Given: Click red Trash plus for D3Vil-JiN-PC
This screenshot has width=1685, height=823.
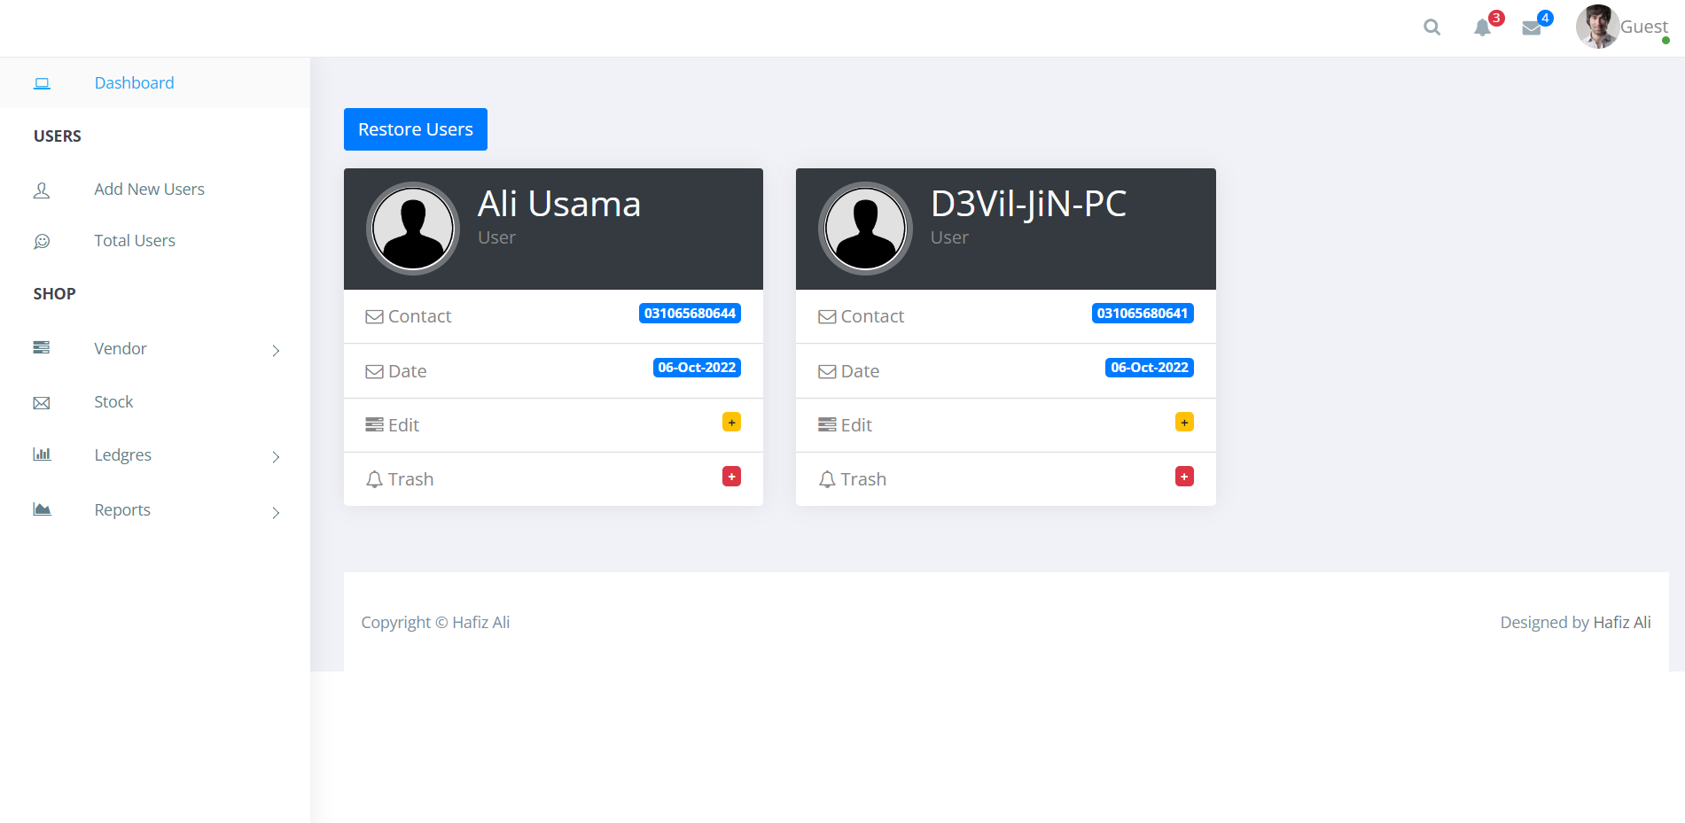Looking at the screenshot, I should [x=1184, y=477].
